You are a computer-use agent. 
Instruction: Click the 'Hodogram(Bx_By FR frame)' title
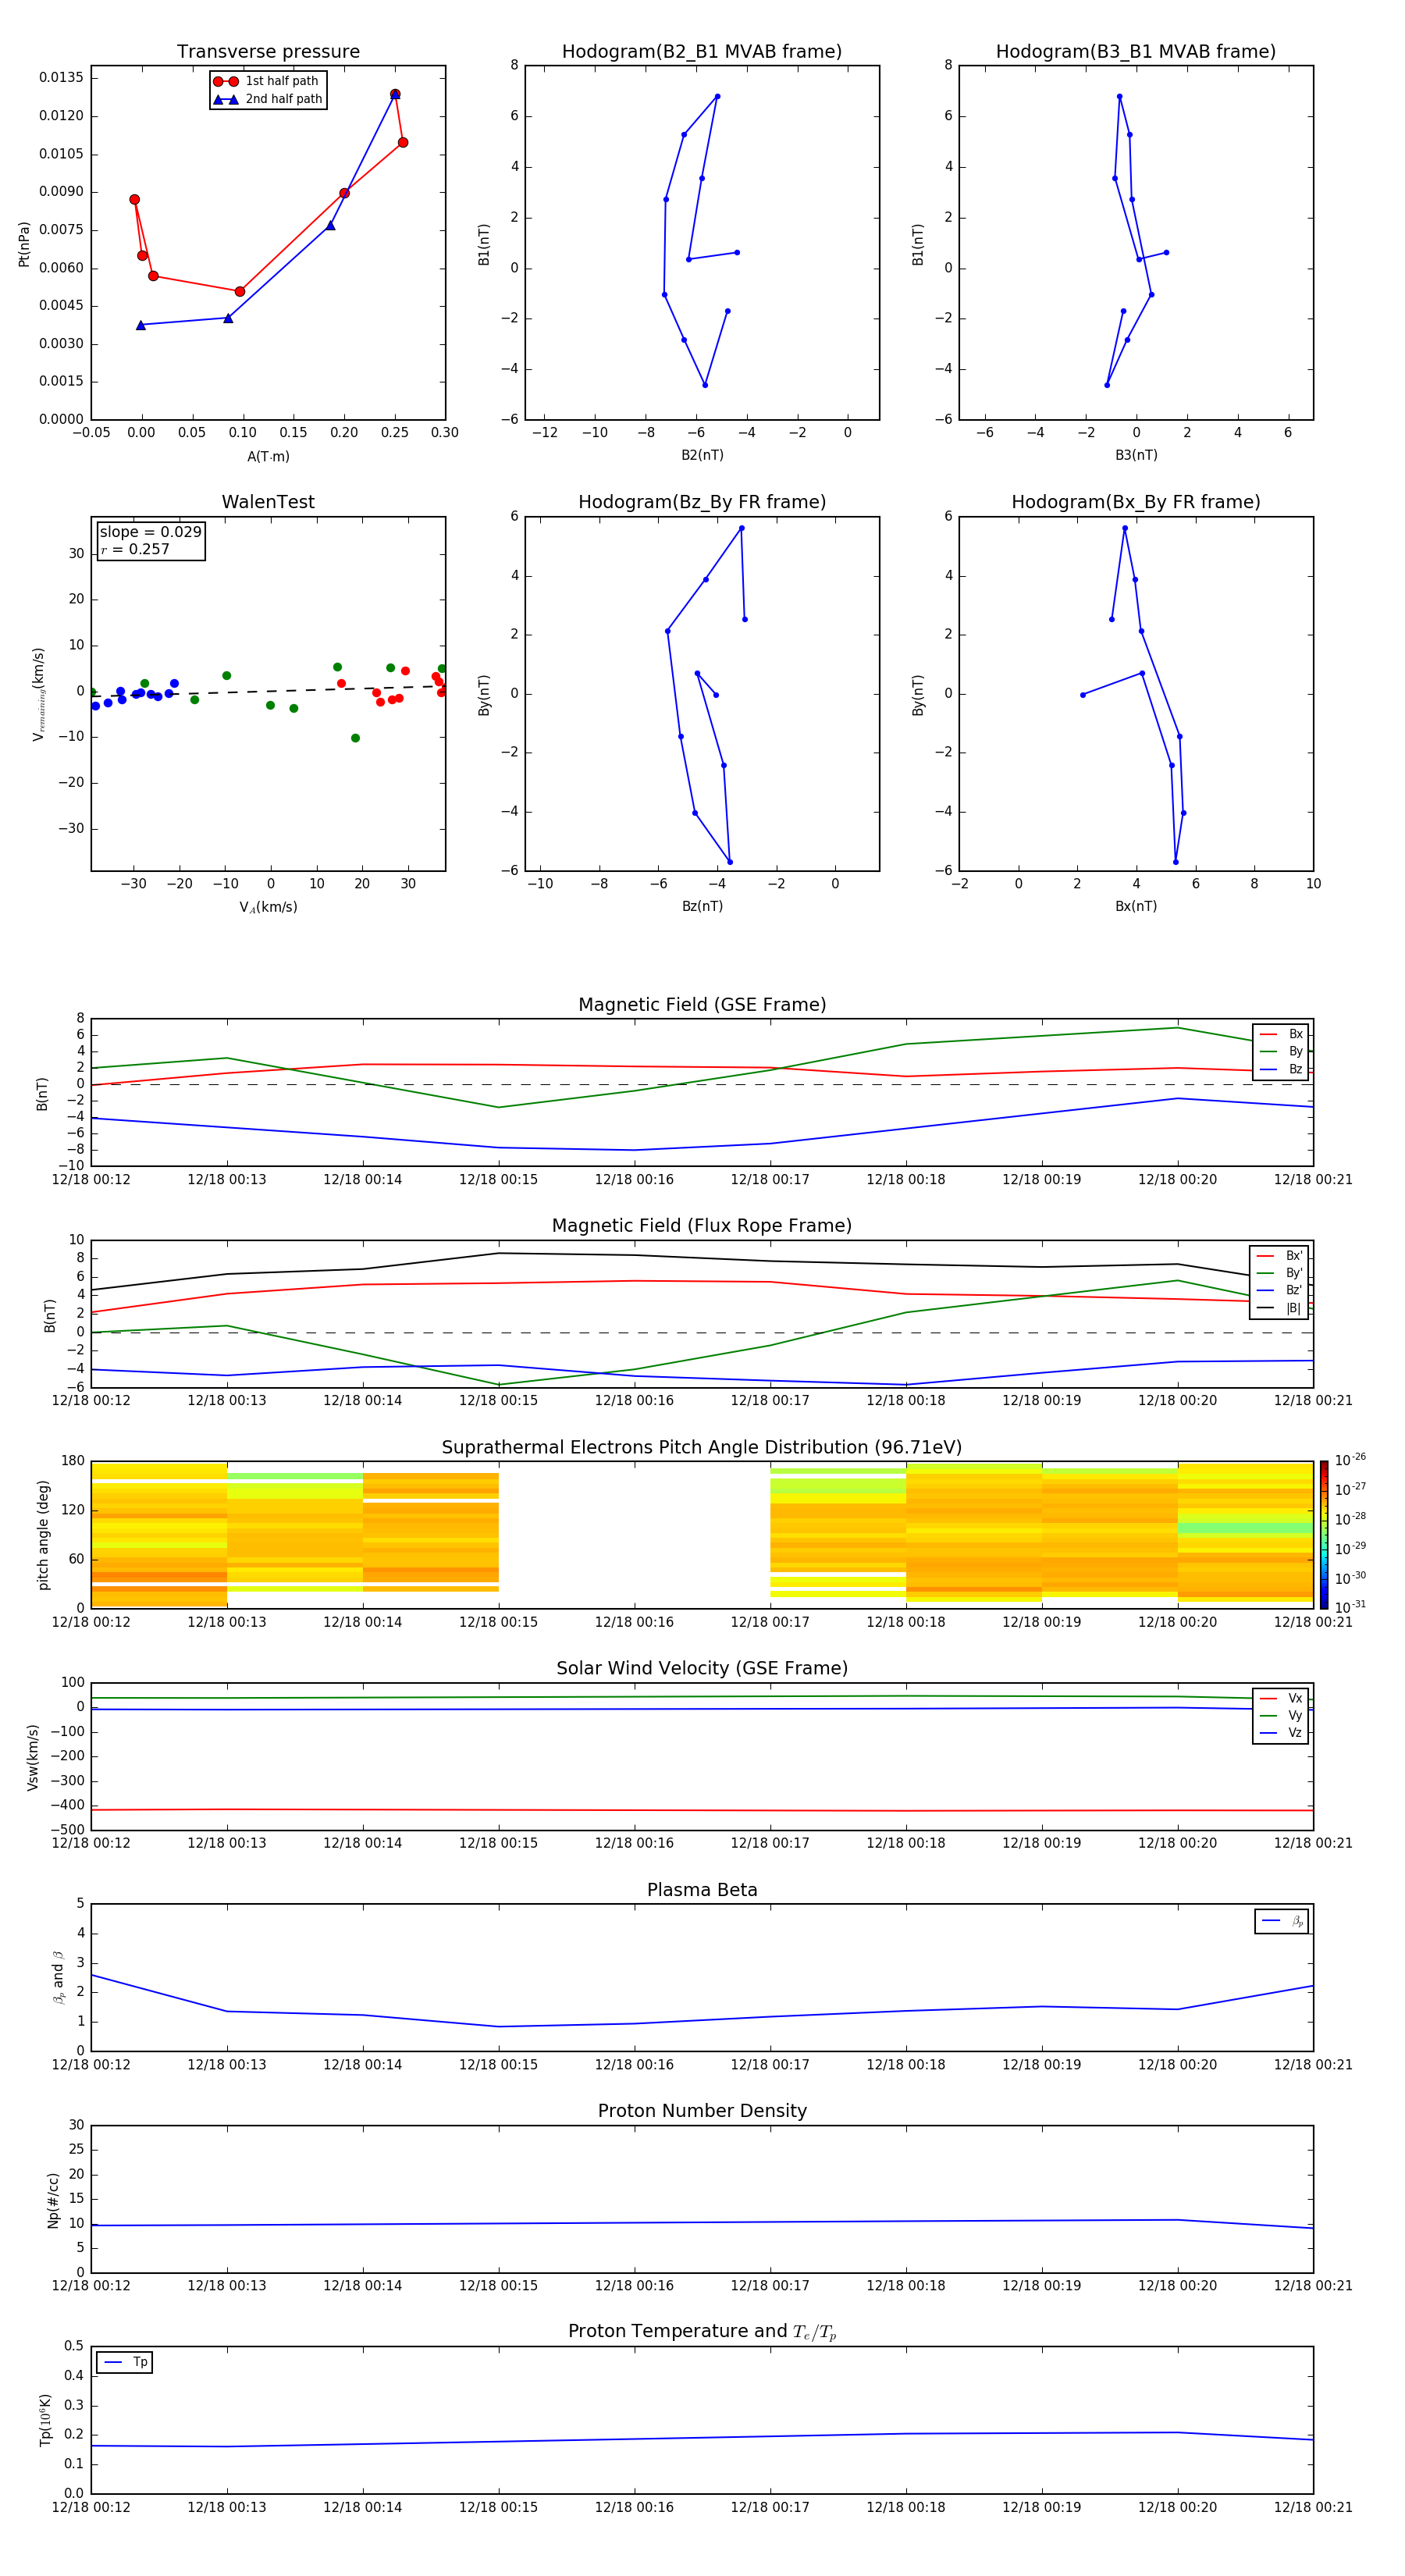(1136, 502)
